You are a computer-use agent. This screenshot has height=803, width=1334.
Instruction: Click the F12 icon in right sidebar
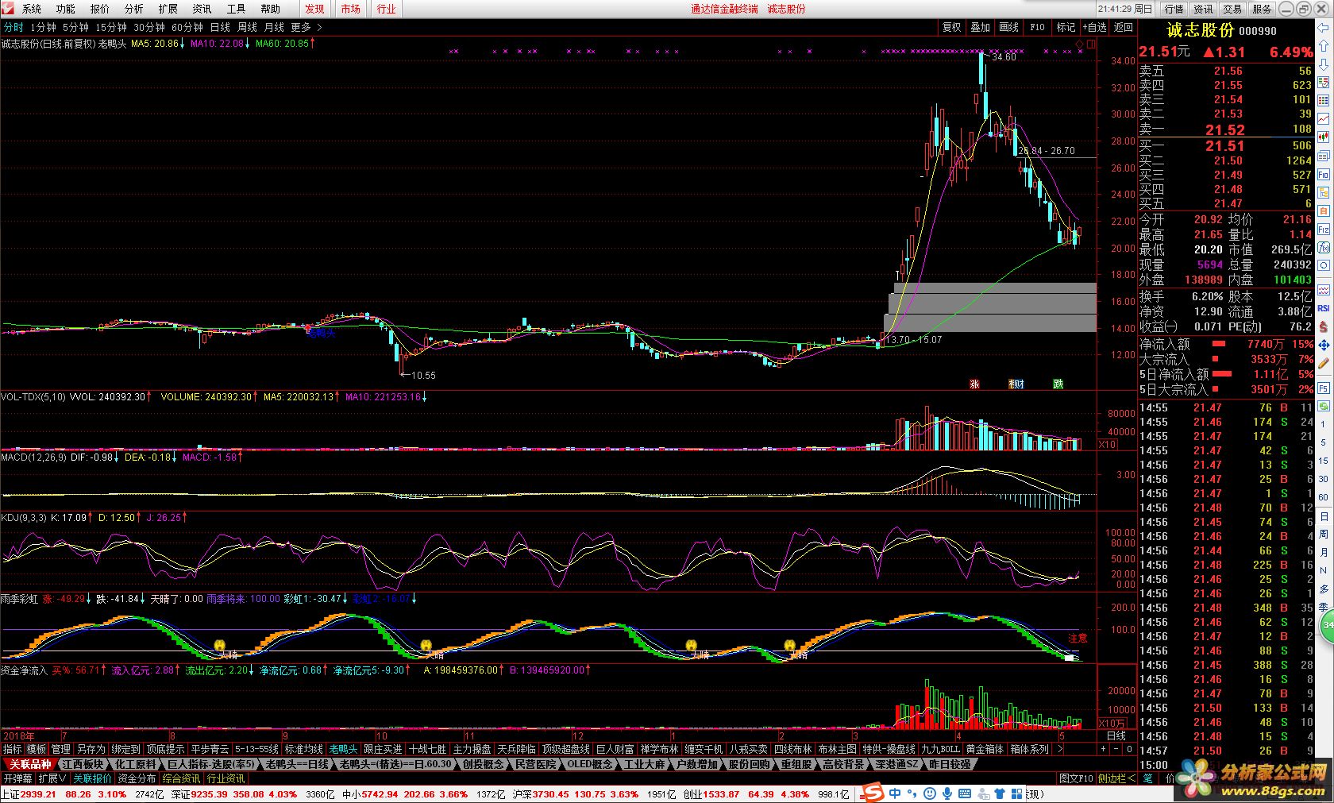(x=1324, y=229)
